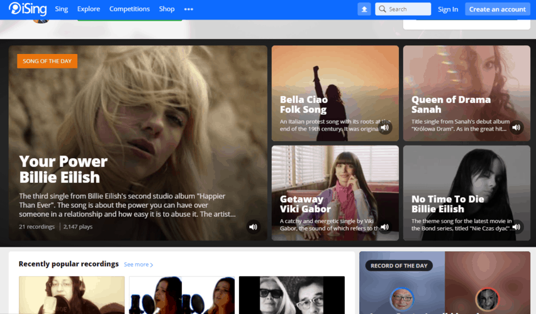This screenshot has height=314, width=536.
Task: Open the Explore menu item
Action: [x=89, y=9]
